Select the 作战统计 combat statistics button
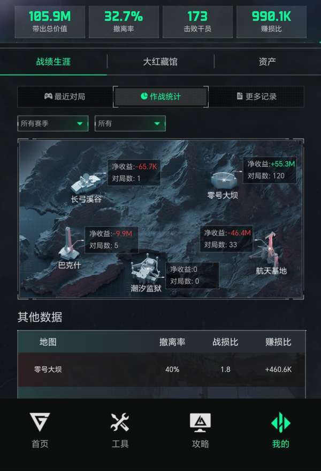The height and width of the screenshot is (471, 321). [160, 97]
